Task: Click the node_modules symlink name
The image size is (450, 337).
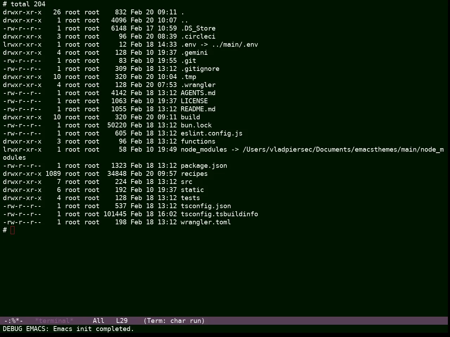Action: pyautogui.click(x=204, y=150)
